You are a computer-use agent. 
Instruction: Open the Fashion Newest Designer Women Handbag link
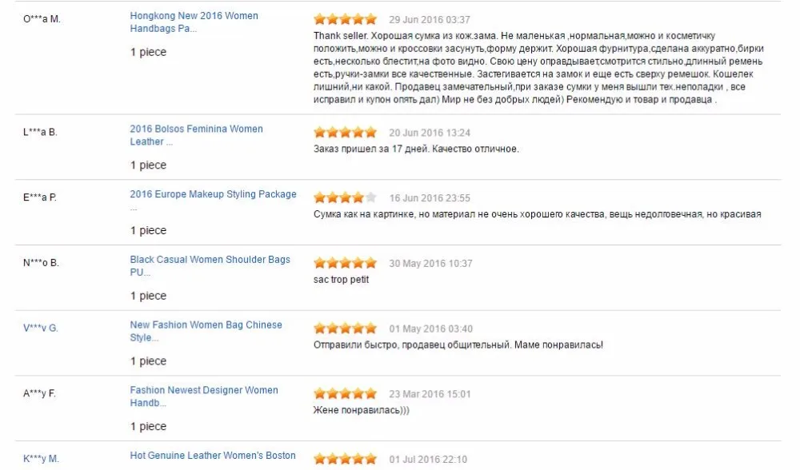203,396
